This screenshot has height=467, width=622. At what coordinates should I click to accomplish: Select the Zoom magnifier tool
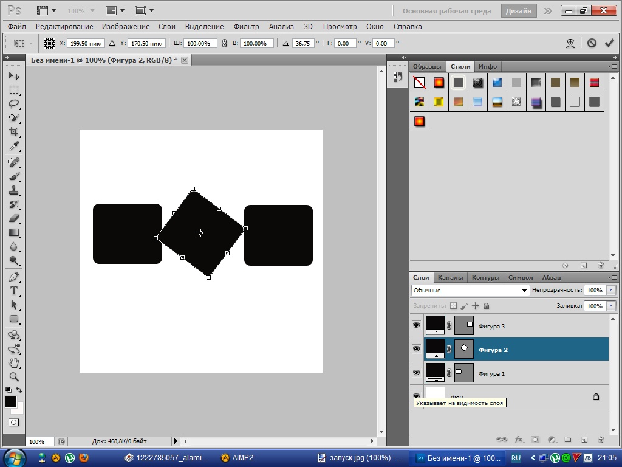click(14, 377)
